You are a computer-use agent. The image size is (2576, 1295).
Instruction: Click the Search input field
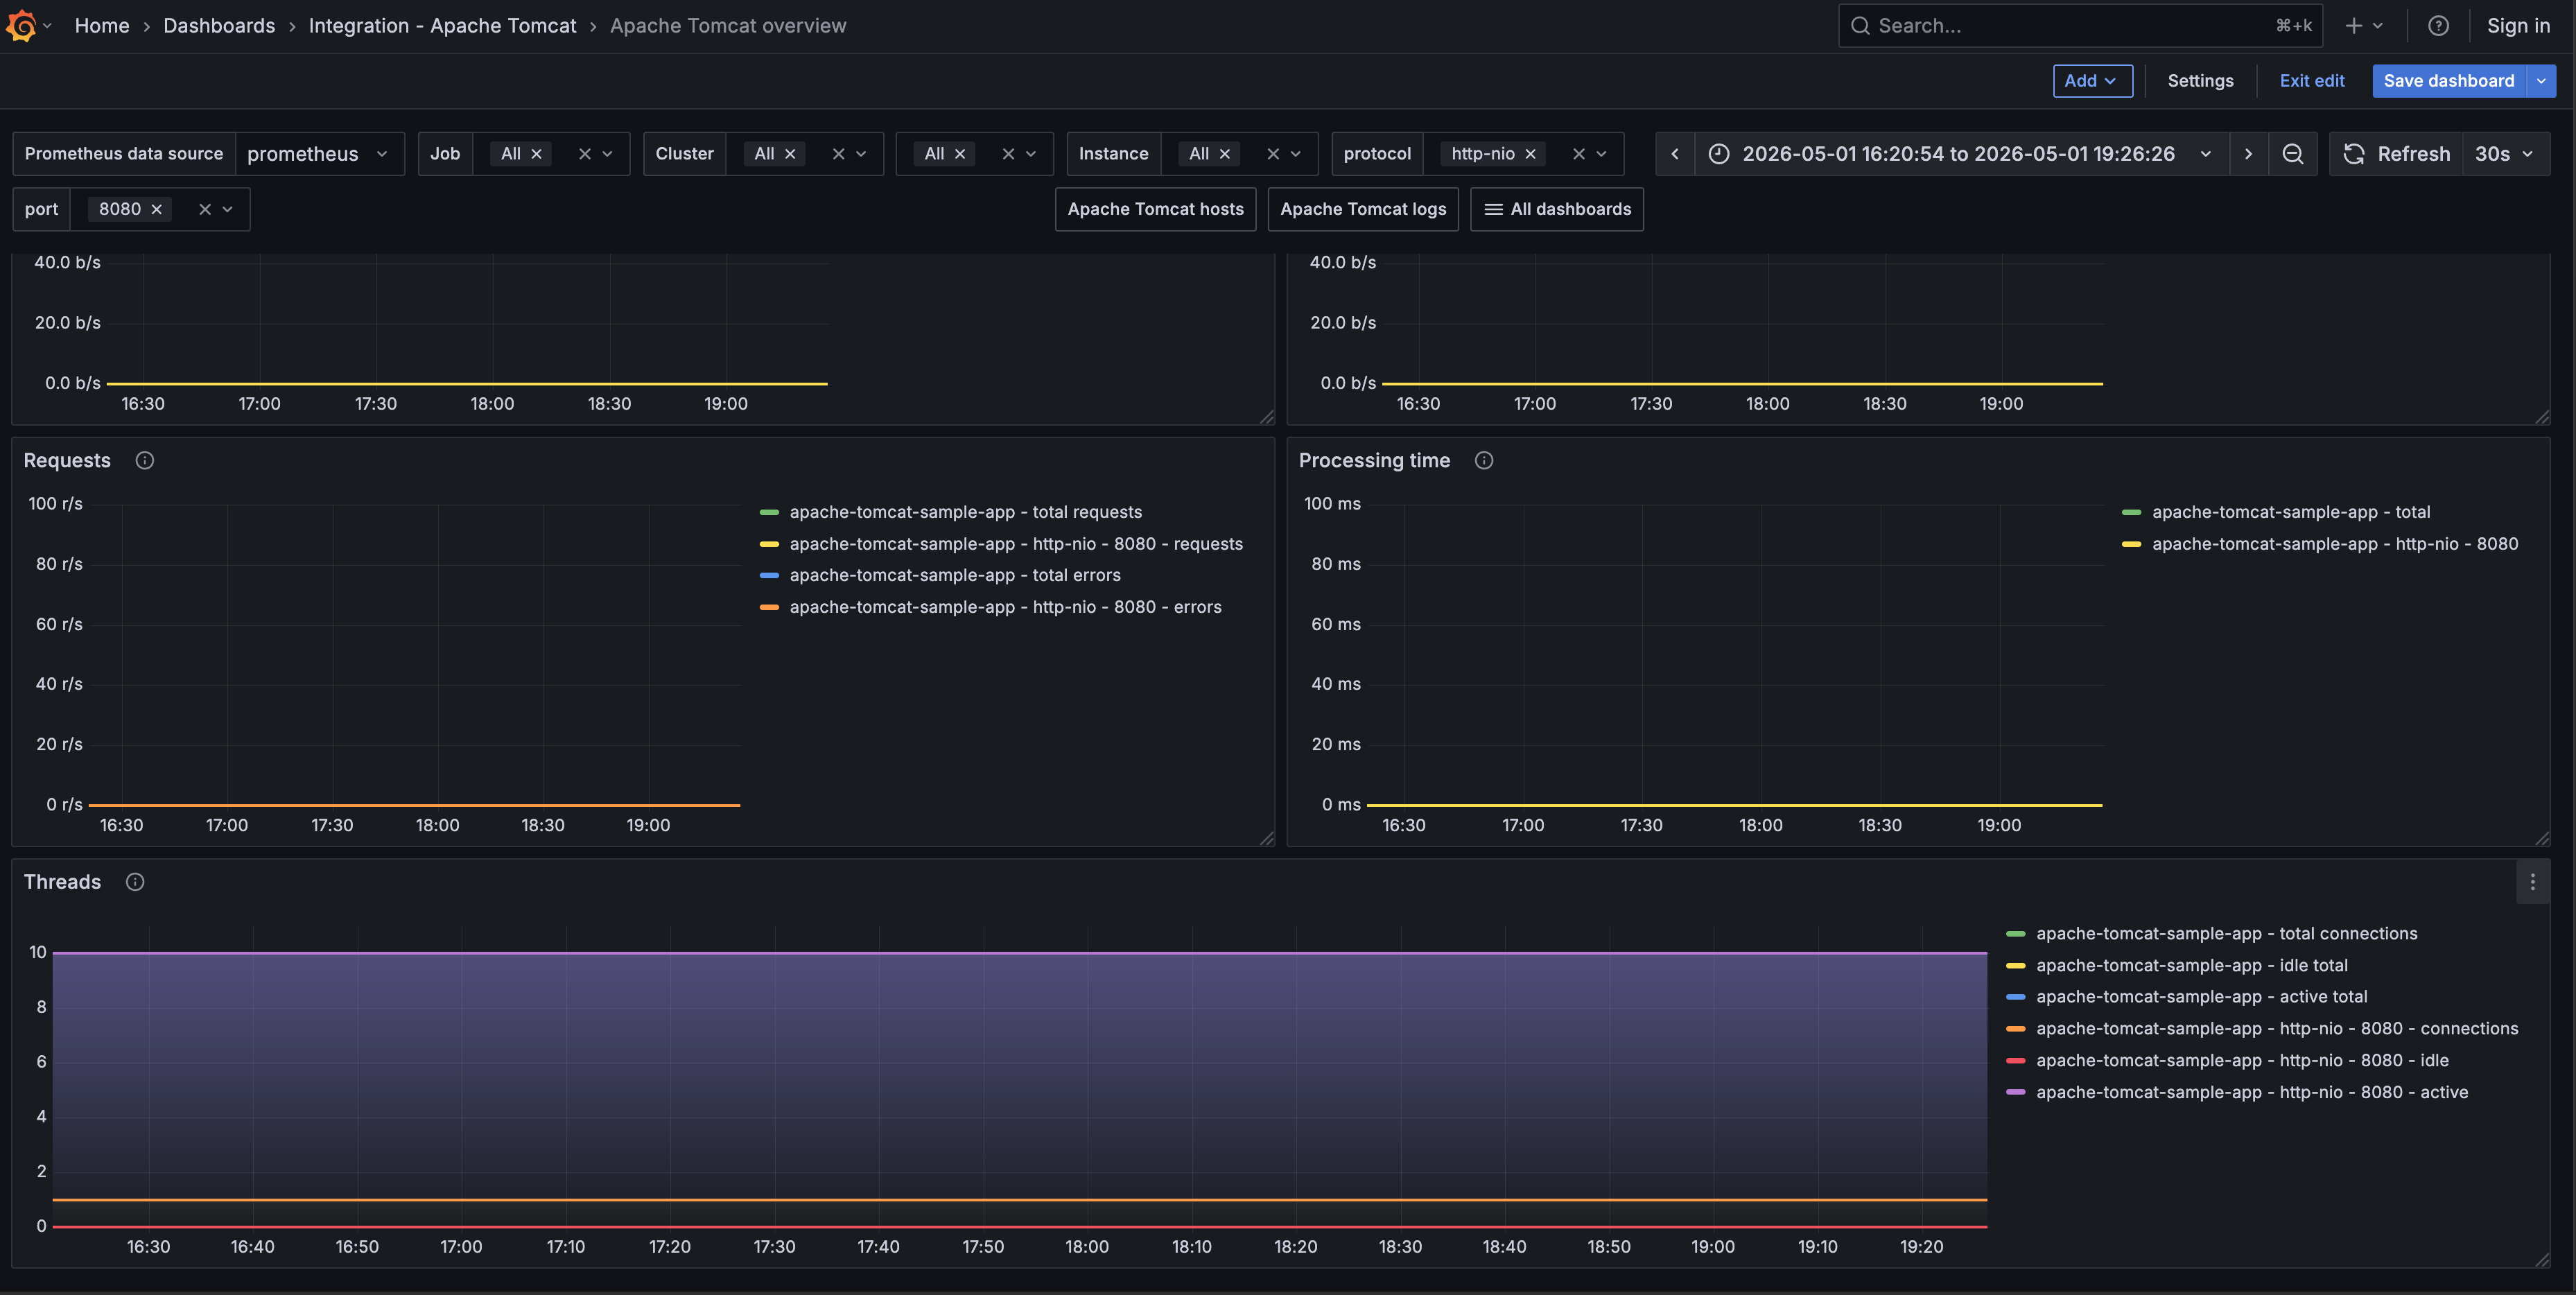(x=2080, y=26)
